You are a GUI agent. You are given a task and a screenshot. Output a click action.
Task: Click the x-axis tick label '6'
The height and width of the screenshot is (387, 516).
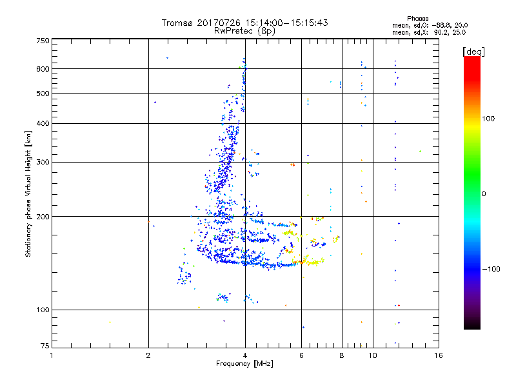pos(301,355)
